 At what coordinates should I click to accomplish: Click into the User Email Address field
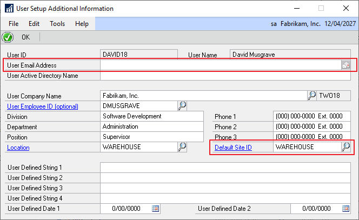(221, 65)
